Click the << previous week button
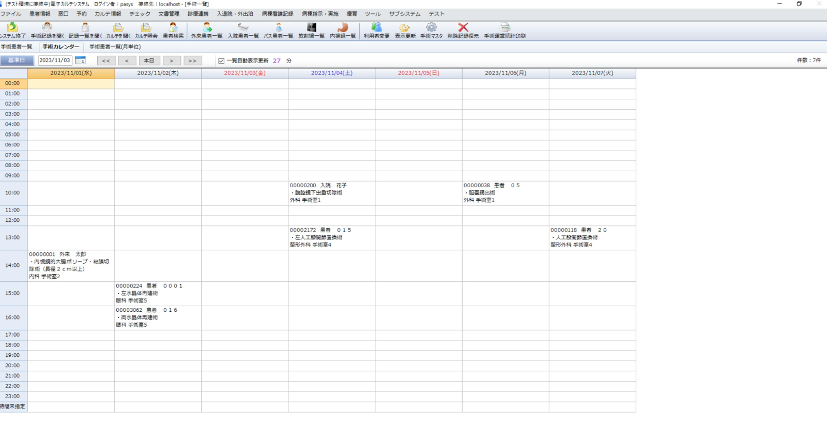 pyautogui.click(x=106, y=61)
